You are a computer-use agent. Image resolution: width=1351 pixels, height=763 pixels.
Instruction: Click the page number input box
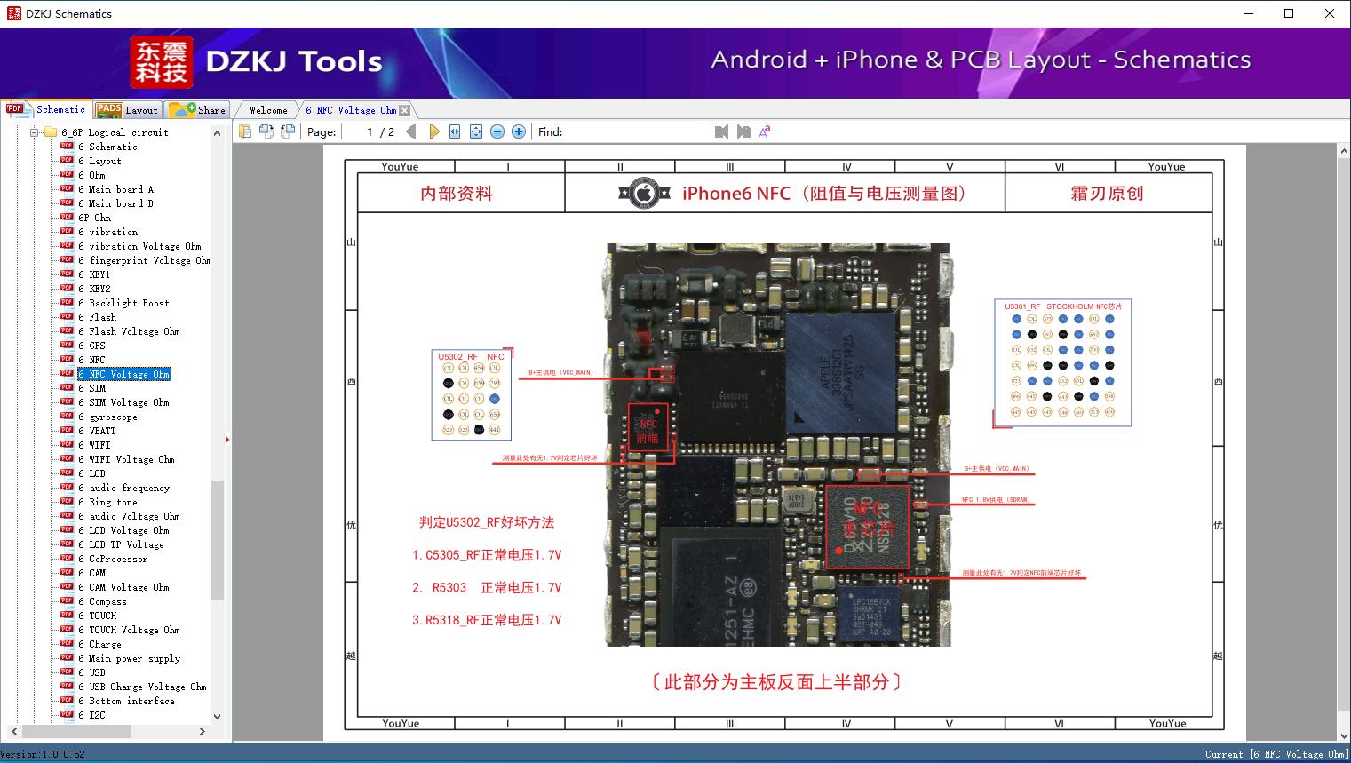click(359, 131)
